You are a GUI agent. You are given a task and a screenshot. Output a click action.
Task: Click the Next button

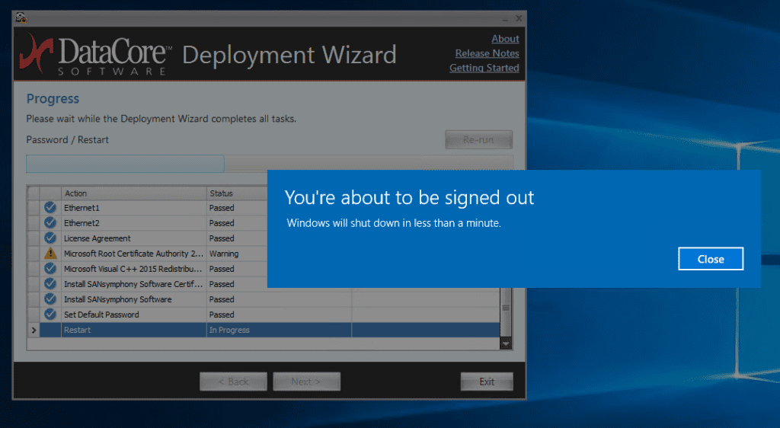[x=306, y=382]
